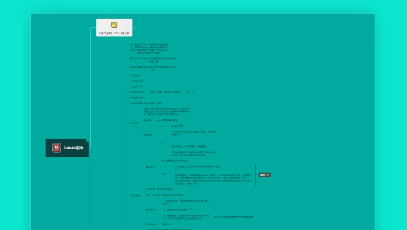This screenshot has height=230, width=407.
Task: Select the LINUX指令 root node
Action: click(x=67, y=148)
